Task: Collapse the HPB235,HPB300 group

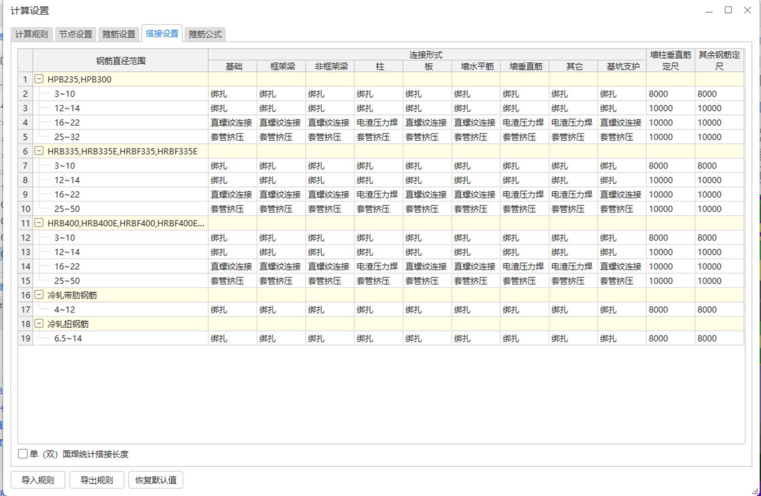Action: (x=39, y=79)
